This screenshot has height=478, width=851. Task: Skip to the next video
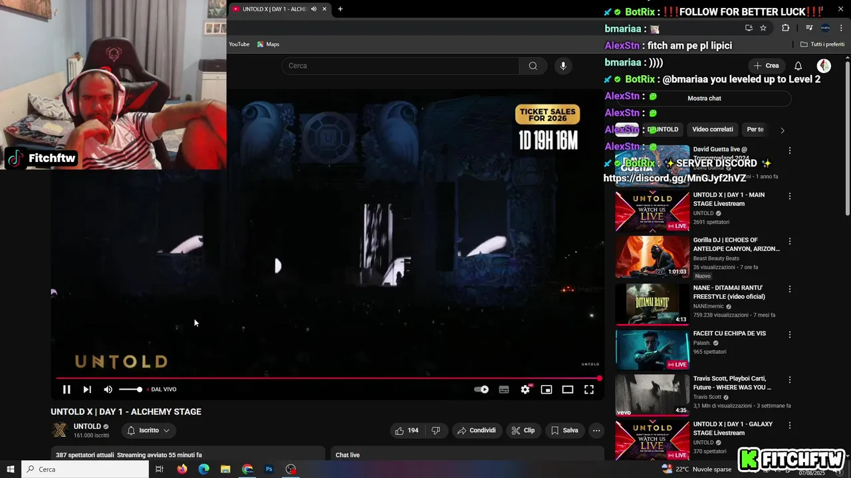(87, 390)
